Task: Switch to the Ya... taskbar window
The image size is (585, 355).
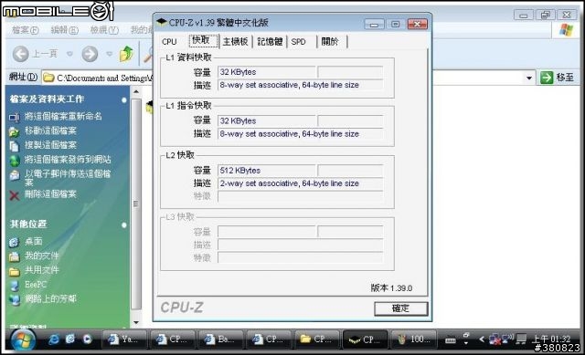Action: pos(123,339)
